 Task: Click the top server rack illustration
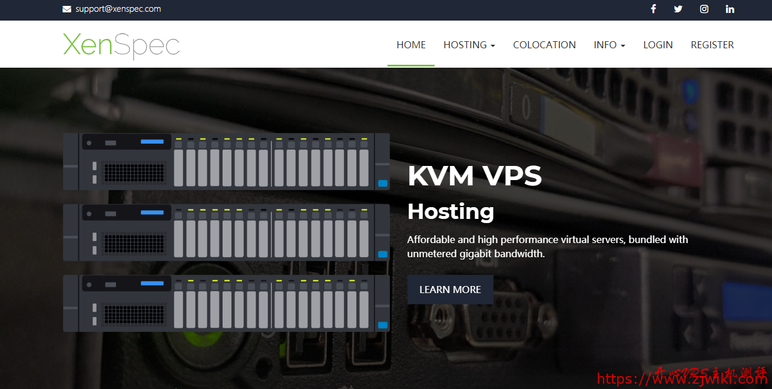pyautogui.click(x=226, y=161)
